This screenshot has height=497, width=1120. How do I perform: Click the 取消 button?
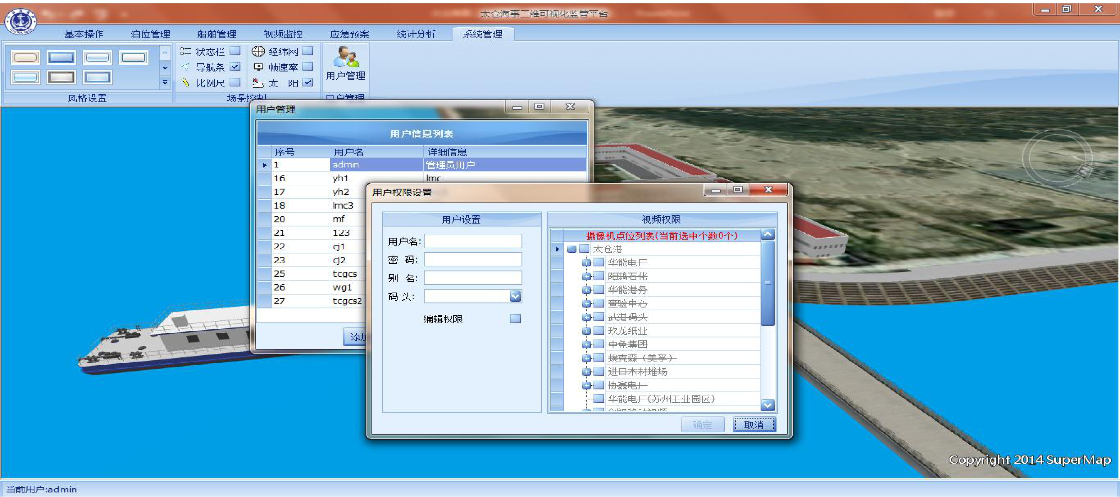(x=754, y=424)
